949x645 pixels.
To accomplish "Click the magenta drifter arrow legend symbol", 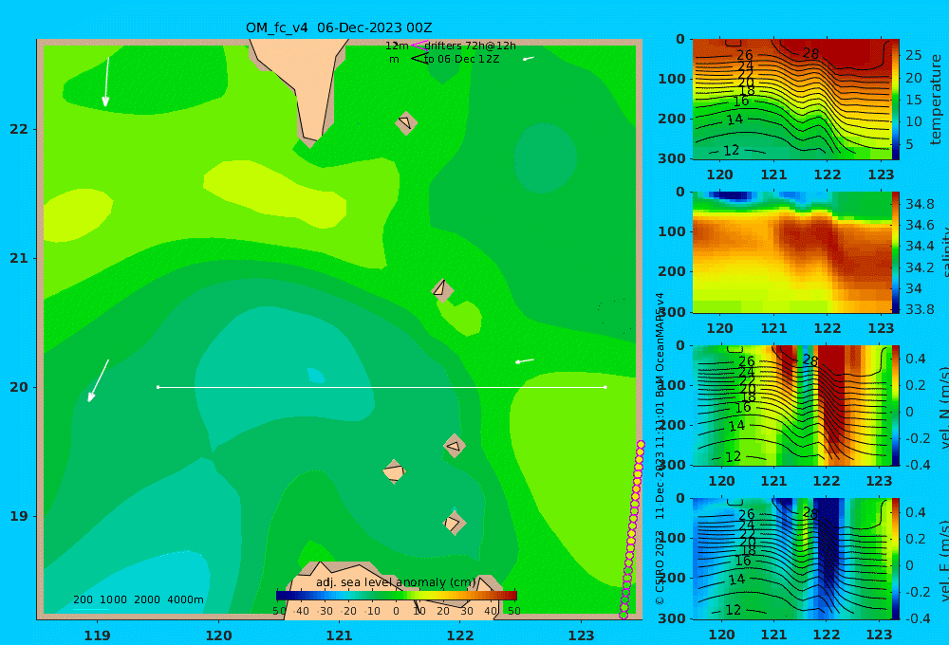I will click(419, 45).
